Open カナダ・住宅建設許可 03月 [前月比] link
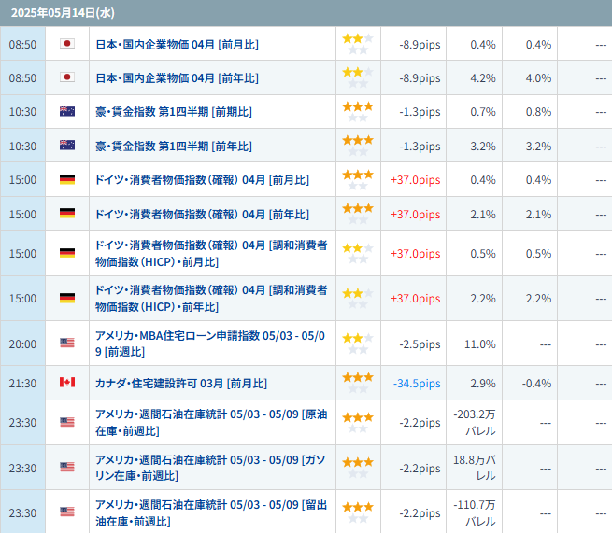The image size is (612, 533). (181, 384)
